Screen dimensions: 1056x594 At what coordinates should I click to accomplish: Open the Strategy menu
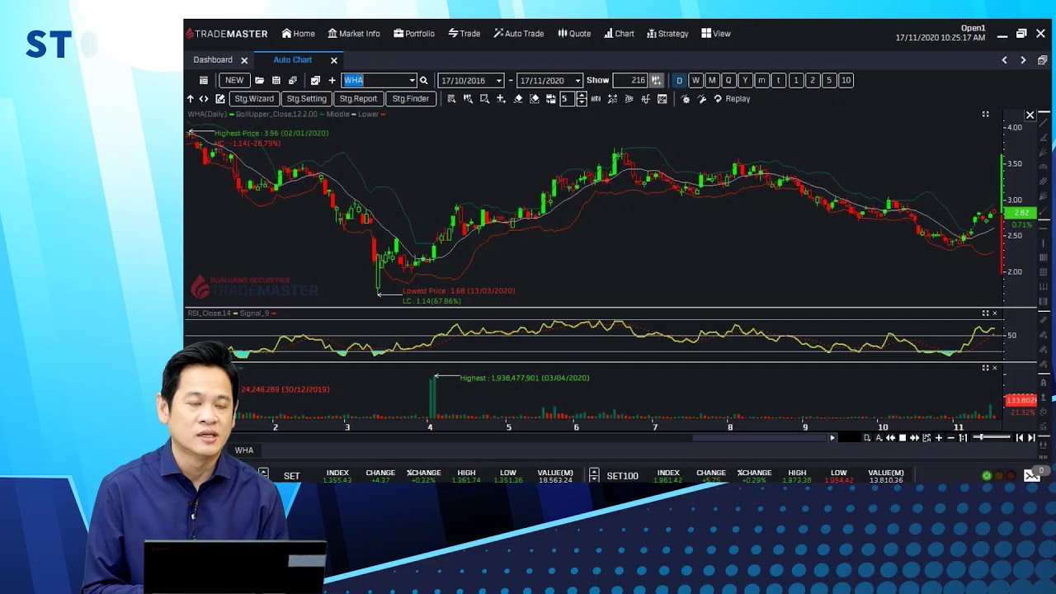click(667, 34)
